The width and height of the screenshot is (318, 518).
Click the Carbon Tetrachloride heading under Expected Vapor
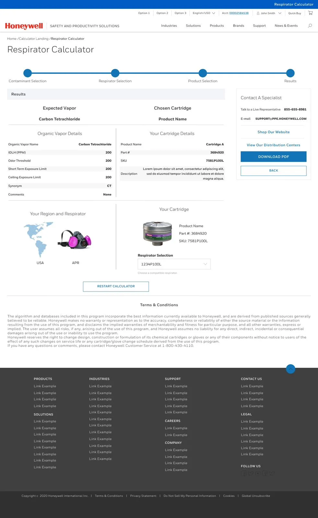(59, 119)
